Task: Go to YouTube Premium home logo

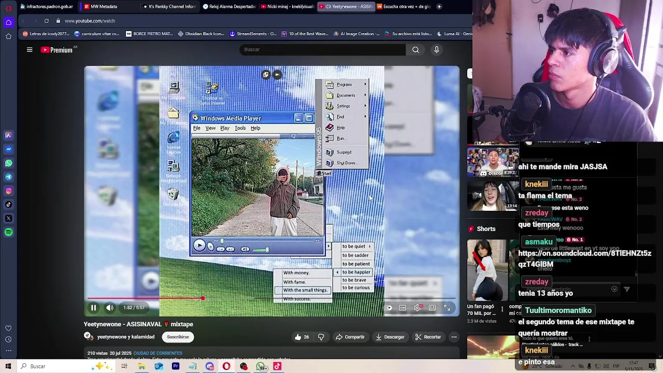Action: tap(56, 50)
